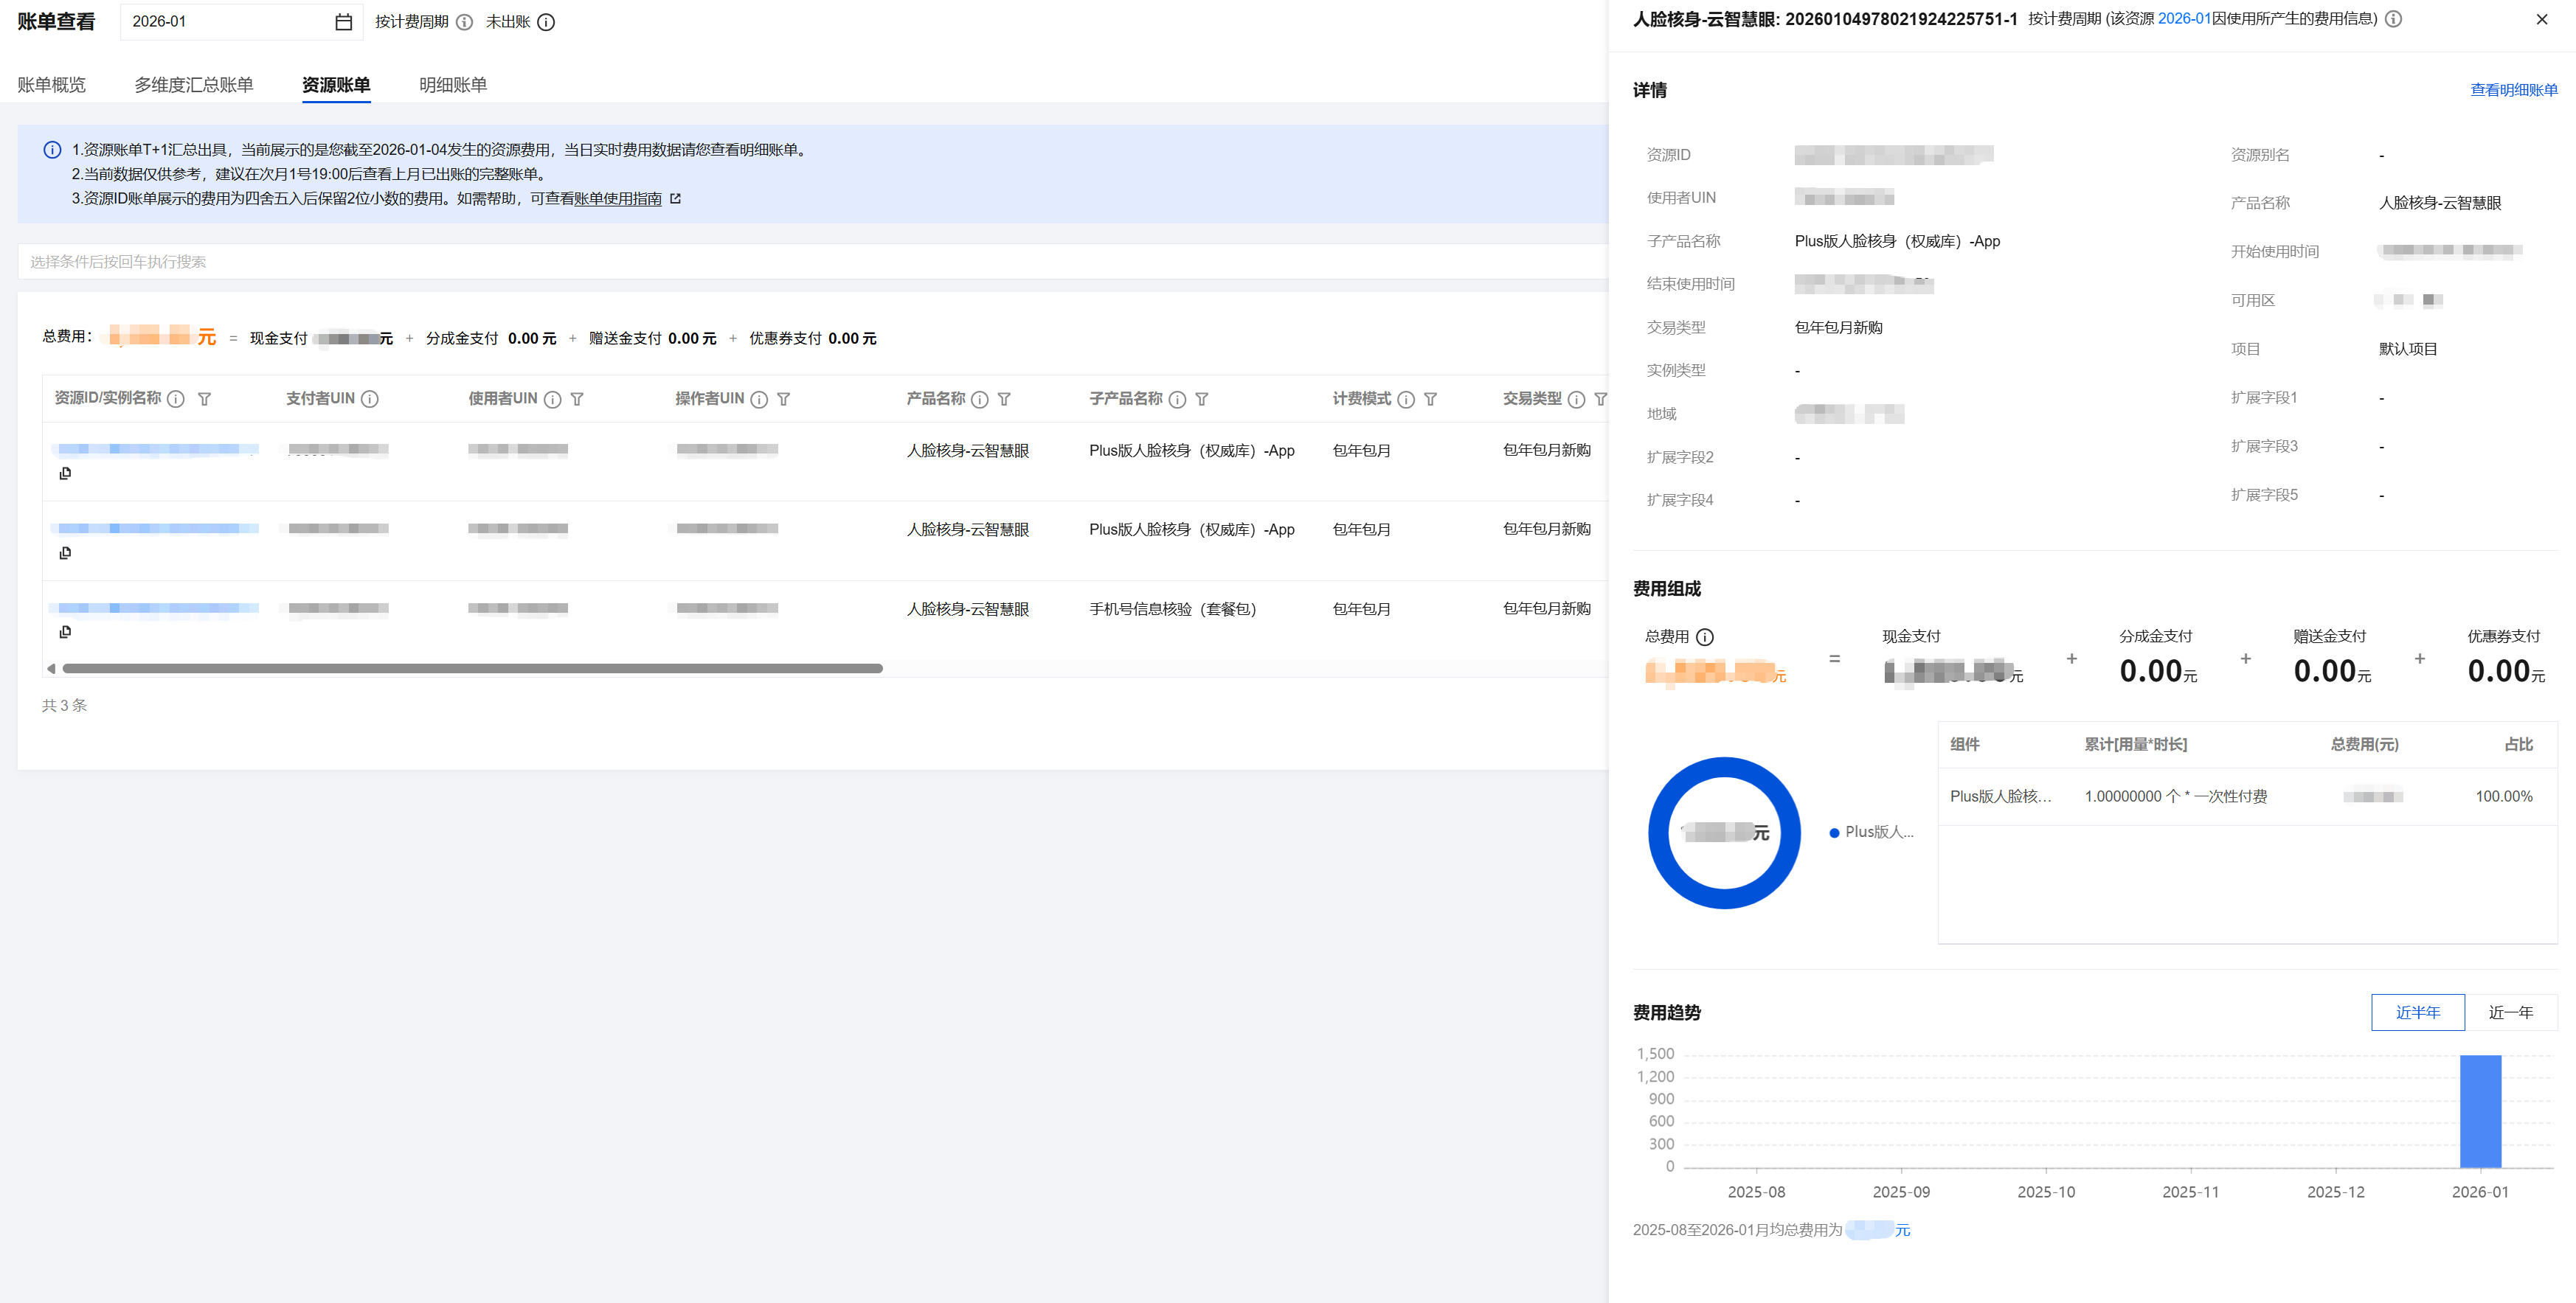
Task: Click info icon next to 按计费周期
Action: click(464, 22)
